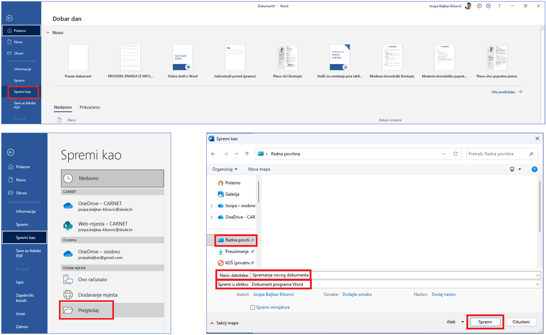Image resolution: width=546 pixels, height=335 pixels.
Task: Expand Josipa – osobno tree node
Action: [x=212, y=206]
